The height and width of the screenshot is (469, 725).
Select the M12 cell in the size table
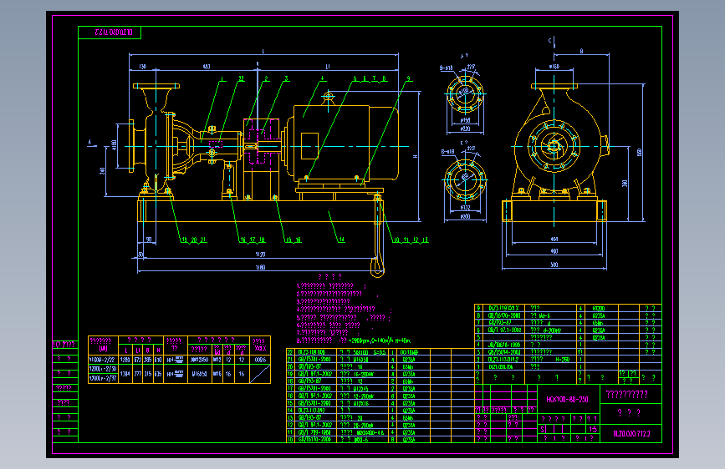[x=217, y=360]
